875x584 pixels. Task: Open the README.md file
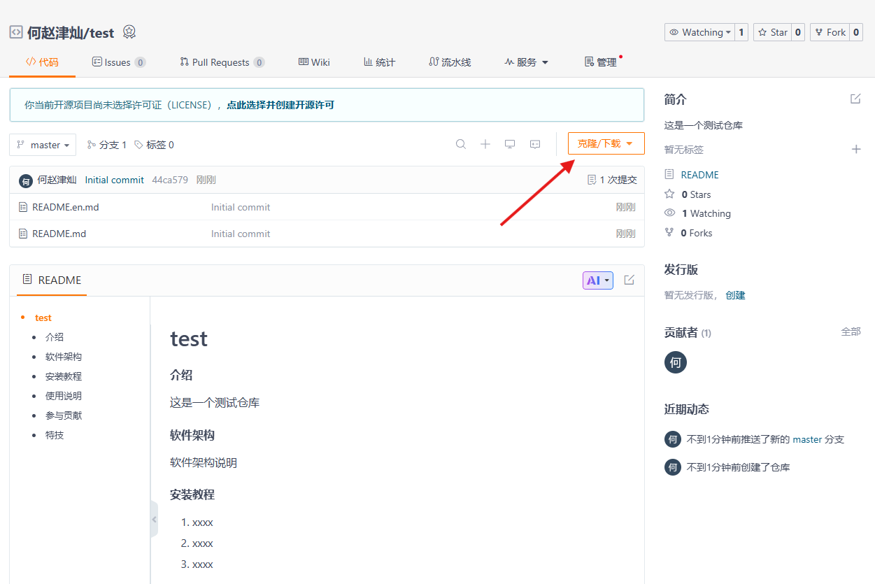click(59, 234)
